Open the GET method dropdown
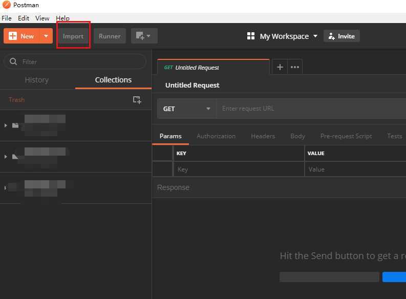 [187, 109]
